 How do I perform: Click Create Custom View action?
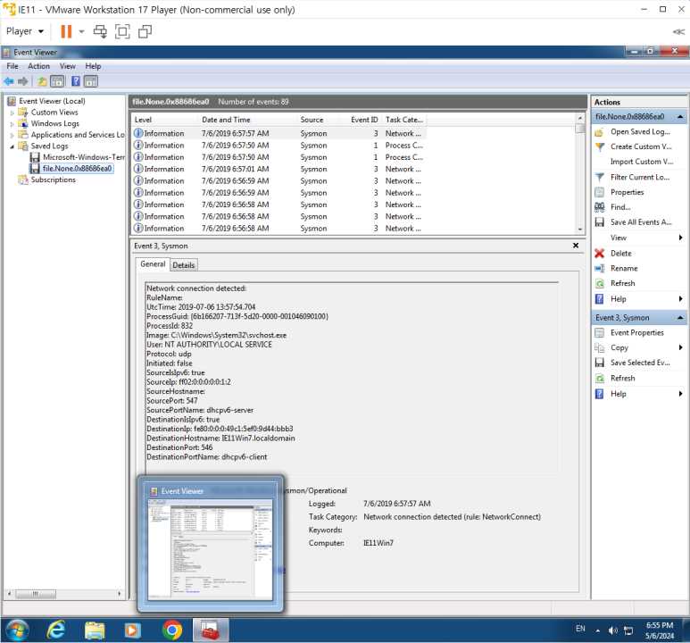(x=641, y=146)
